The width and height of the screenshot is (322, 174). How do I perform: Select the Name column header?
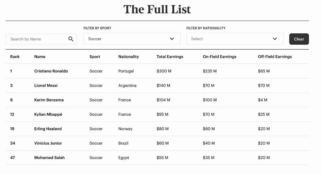[40, 57]
